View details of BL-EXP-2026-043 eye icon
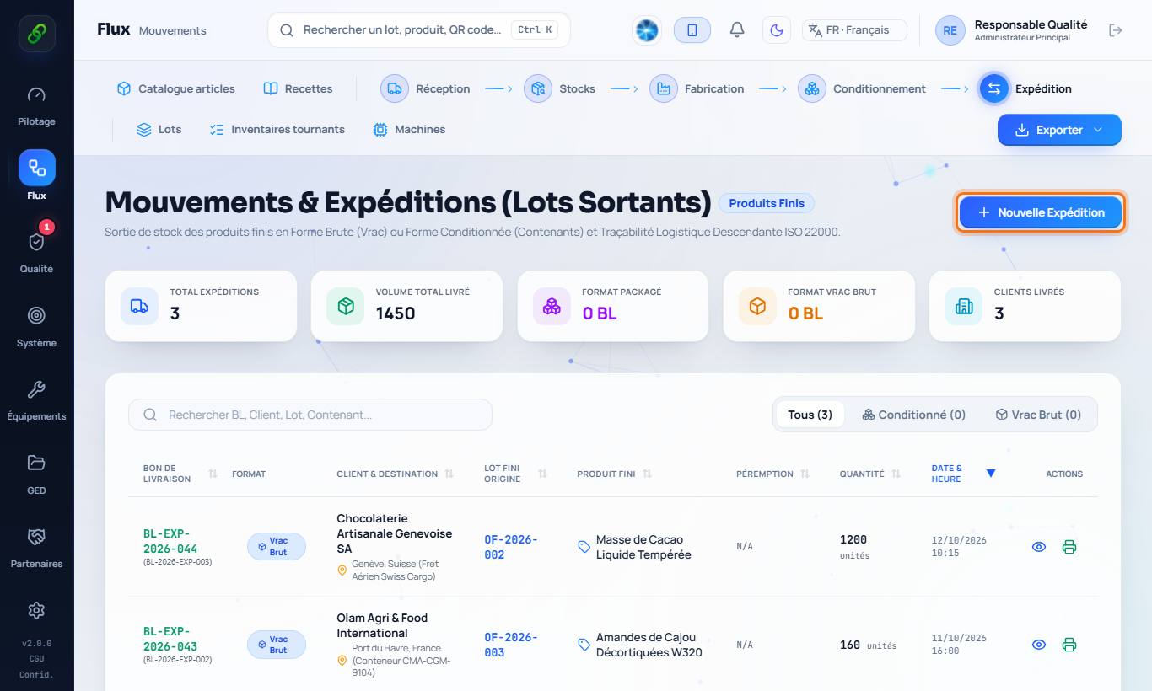 1039,645
